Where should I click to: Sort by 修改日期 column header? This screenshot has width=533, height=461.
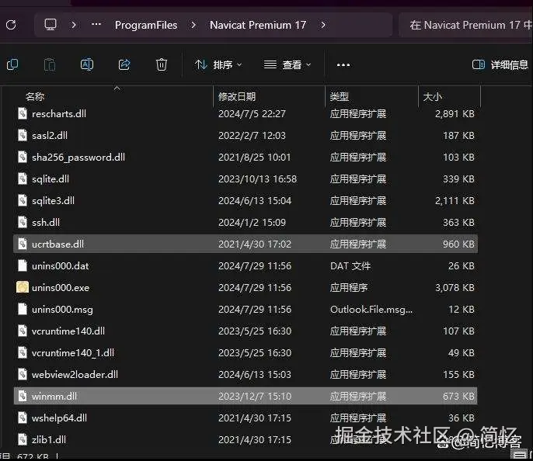click(236, 96)
